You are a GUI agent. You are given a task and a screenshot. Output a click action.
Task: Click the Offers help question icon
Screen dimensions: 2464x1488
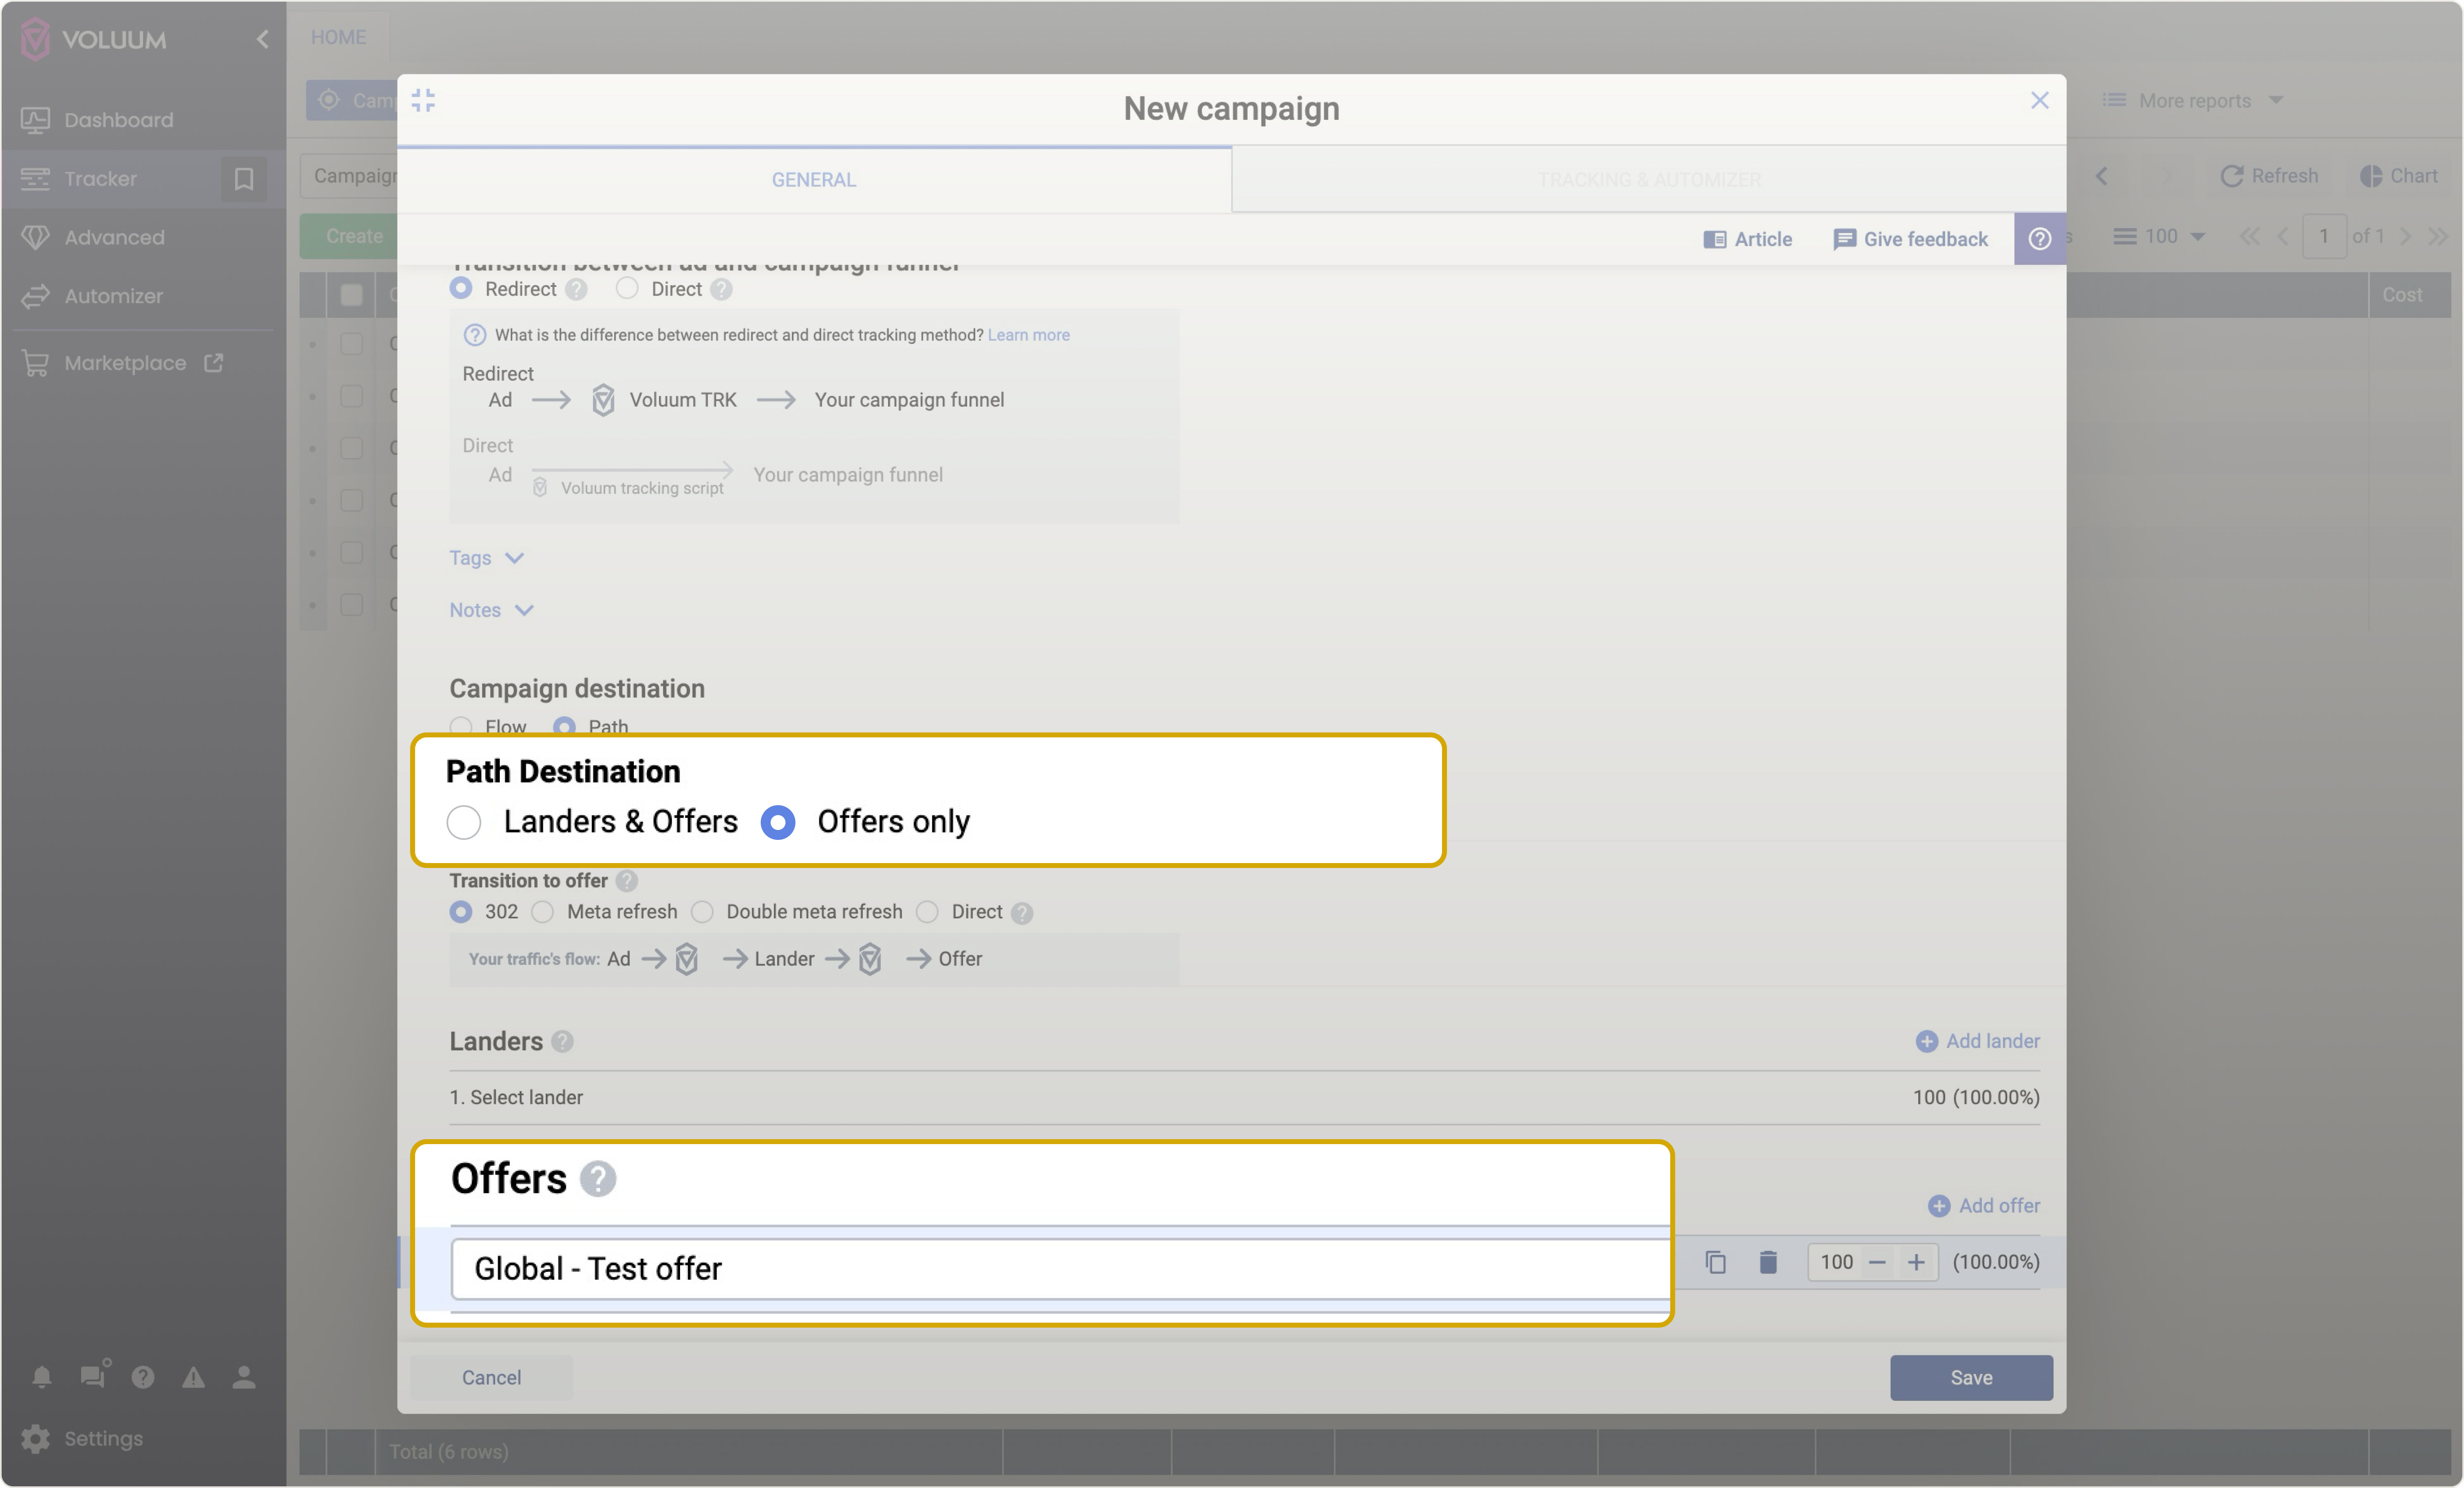click(598, 1179)
